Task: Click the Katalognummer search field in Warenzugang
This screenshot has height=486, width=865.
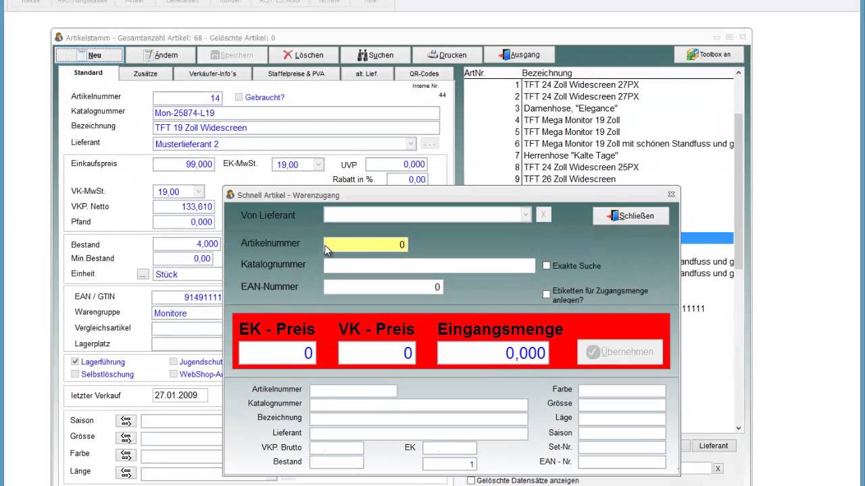Action: (429, 265)
